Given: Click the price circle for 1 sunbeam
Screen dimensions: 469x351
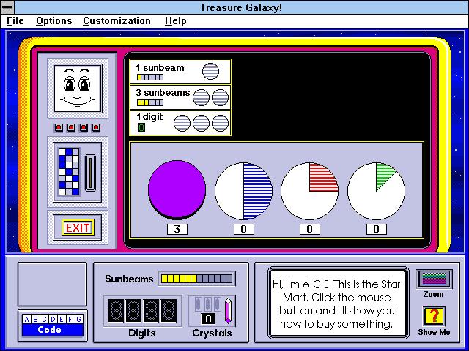Looking at the screenshot, I should pyautogui.click(x=210, y=71).
